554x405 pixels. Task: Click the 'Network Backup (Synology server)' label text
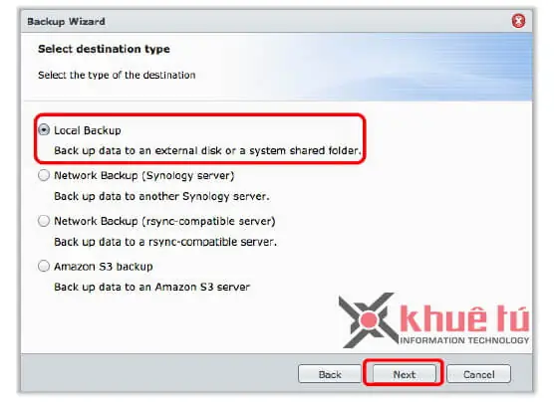(144, 176)
